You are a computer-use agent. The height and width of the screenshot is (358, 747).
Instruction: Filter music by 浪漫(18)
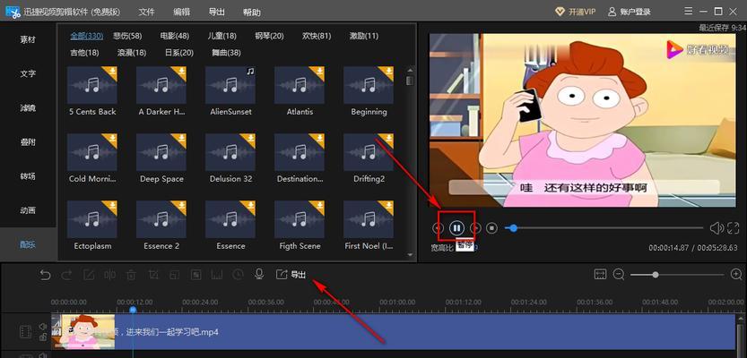(132, 52)
